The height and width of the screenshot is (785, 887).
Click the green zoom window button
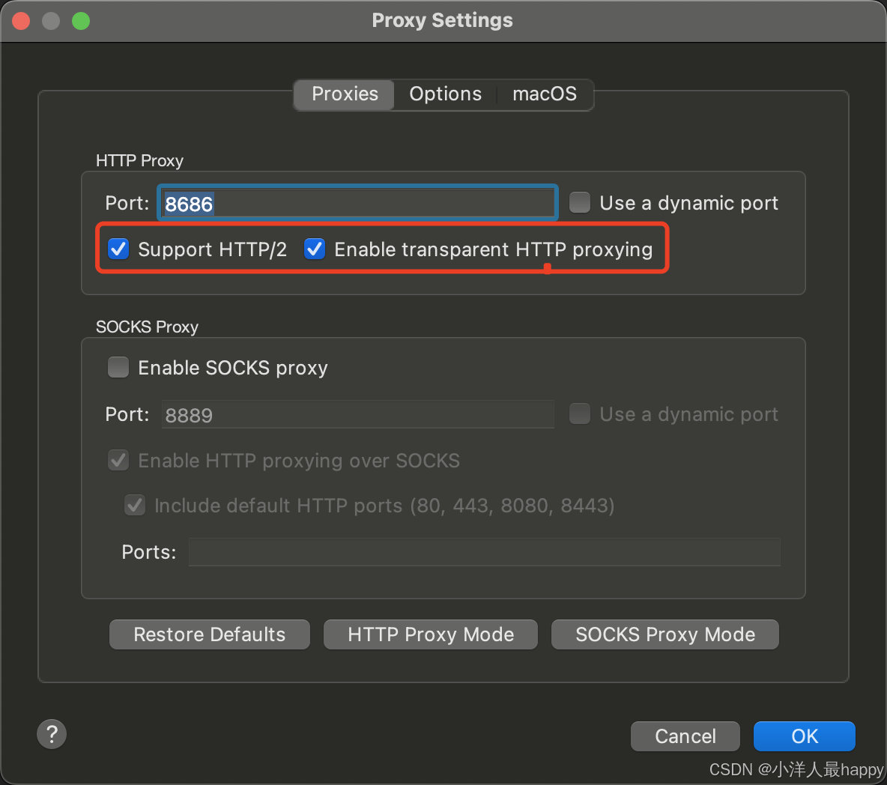coord(81,21)
